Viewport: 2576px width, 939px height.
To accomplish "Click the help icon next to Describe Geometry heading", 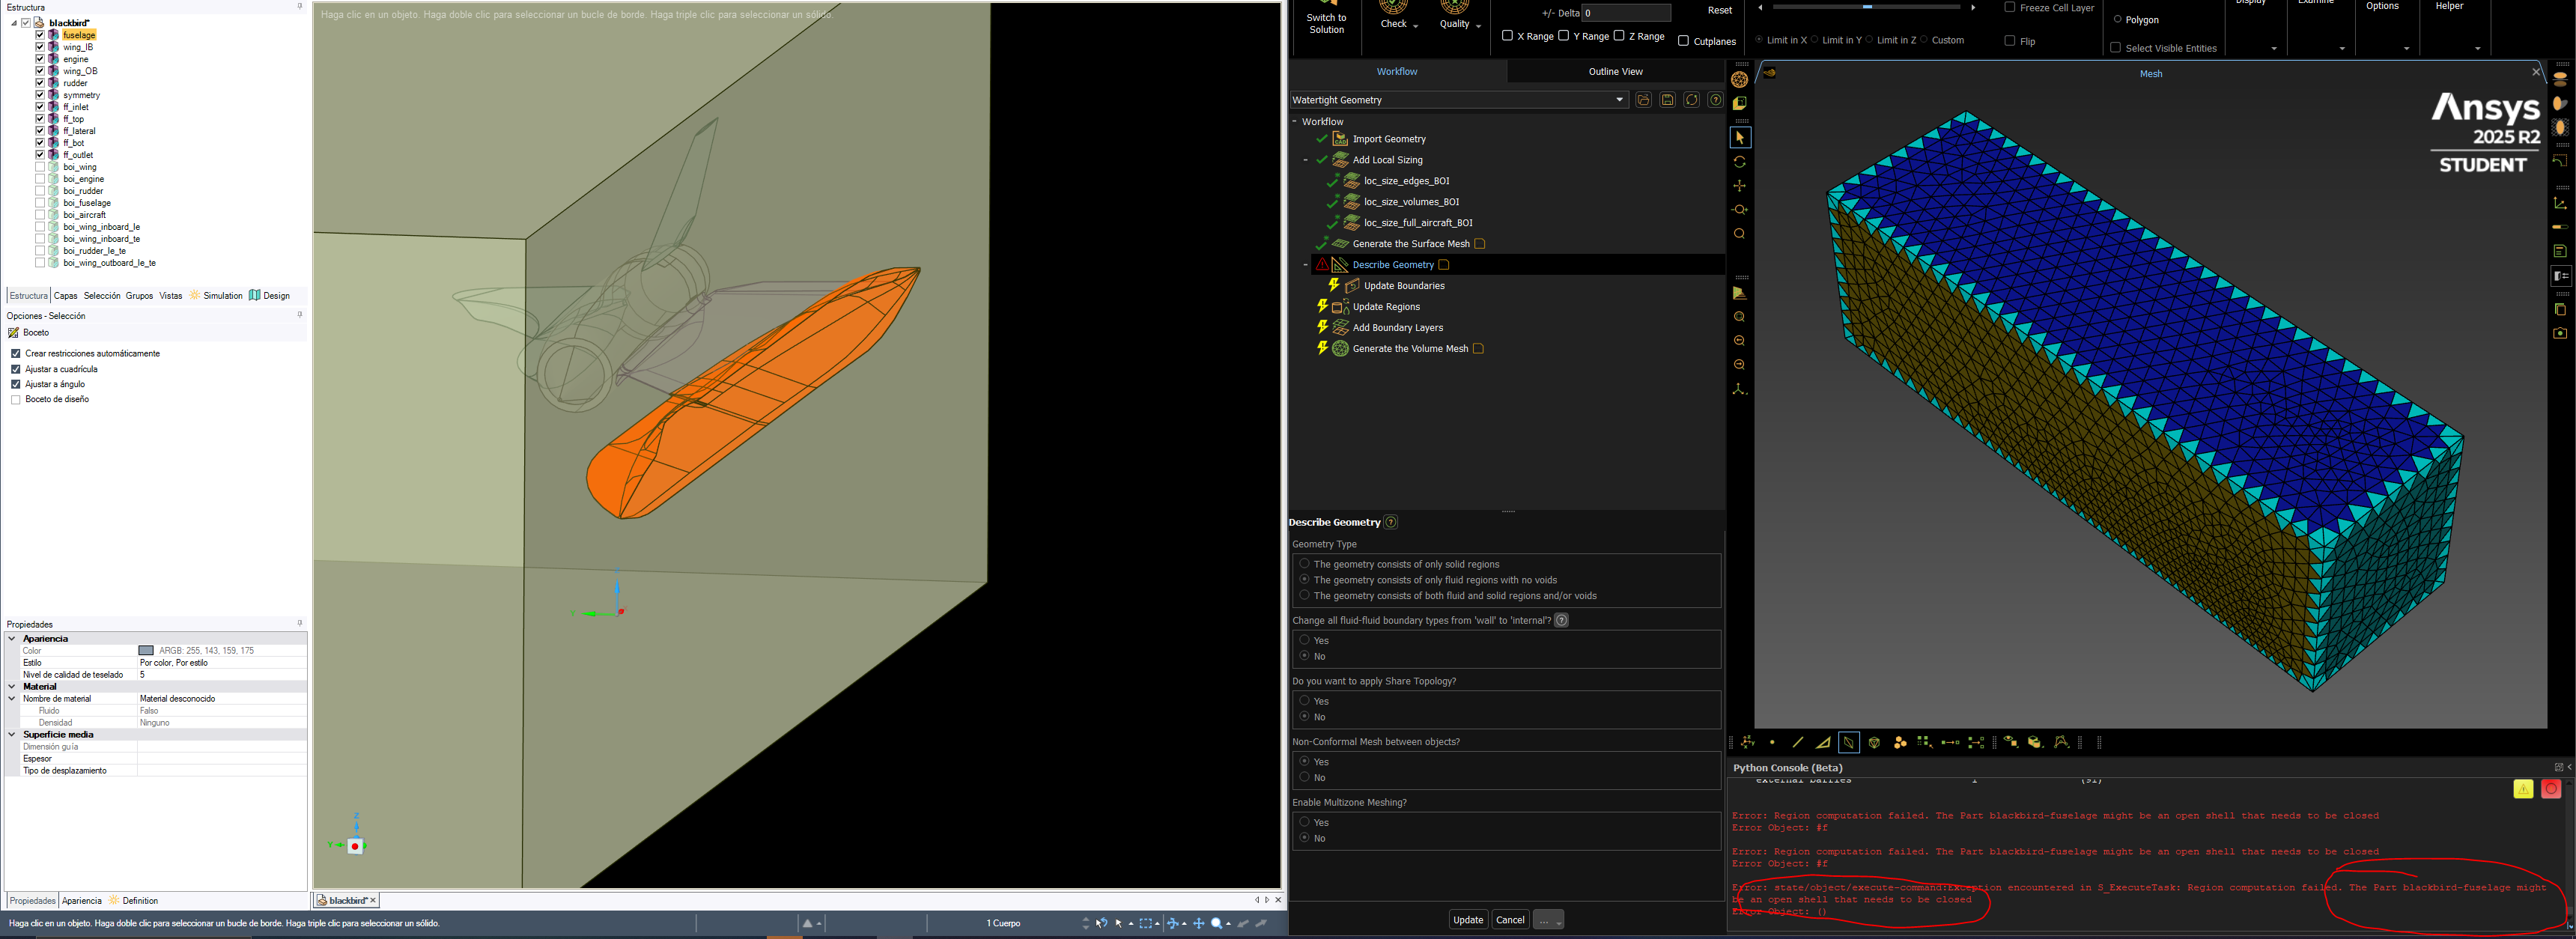I will point(1391,522).
